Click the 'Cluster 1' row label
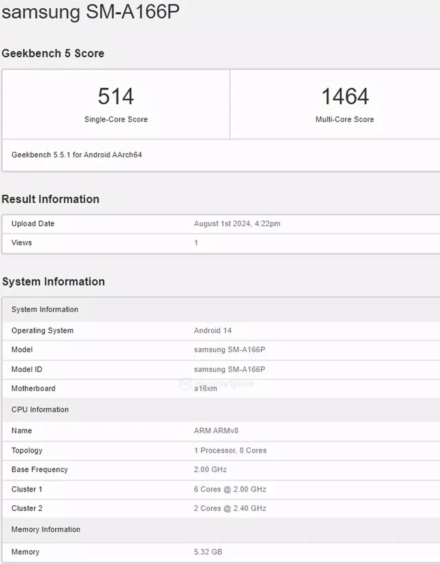This screenshot has width=440, height=564. pos(27,489)
